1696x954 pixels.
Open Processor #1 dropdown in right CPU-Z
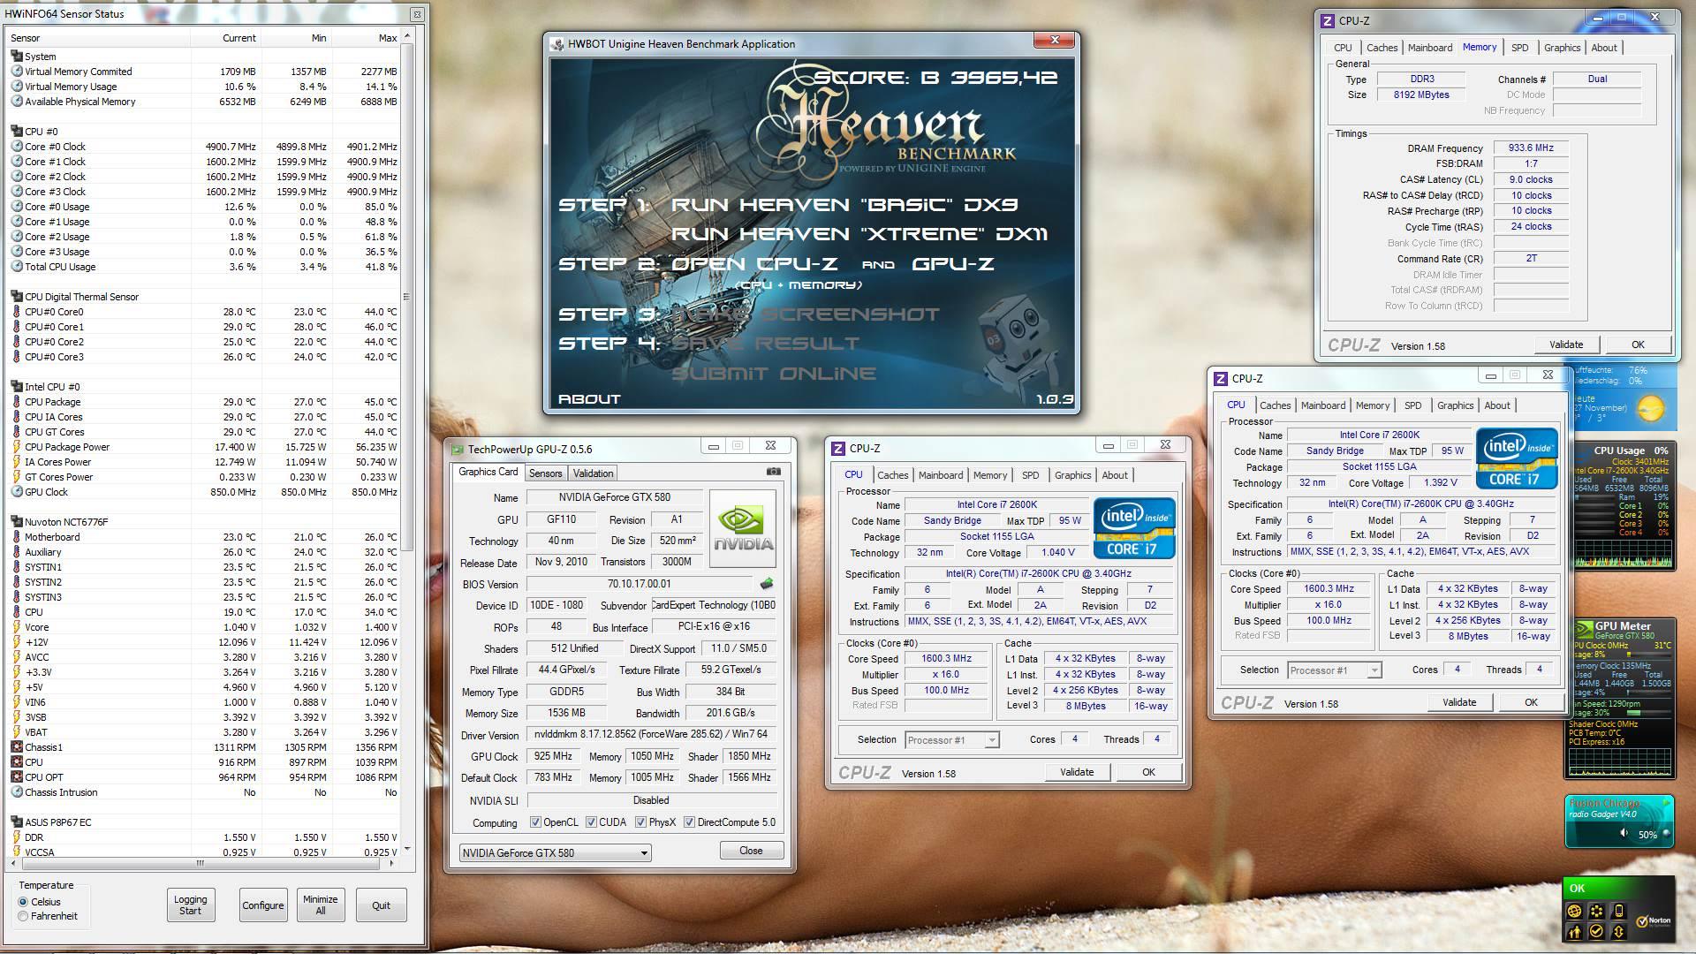click(x=1334, y=670)
